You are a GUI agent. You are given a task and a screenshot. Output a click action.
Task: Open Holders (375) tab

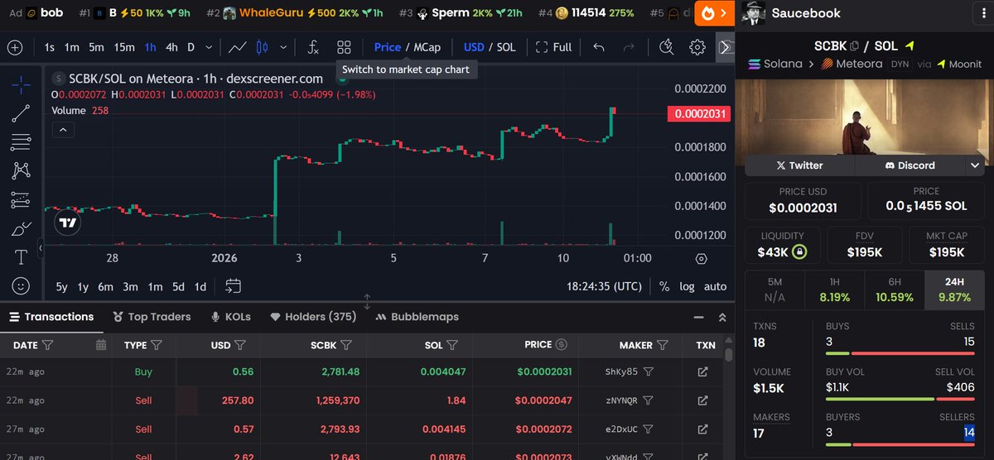point(312,317)
